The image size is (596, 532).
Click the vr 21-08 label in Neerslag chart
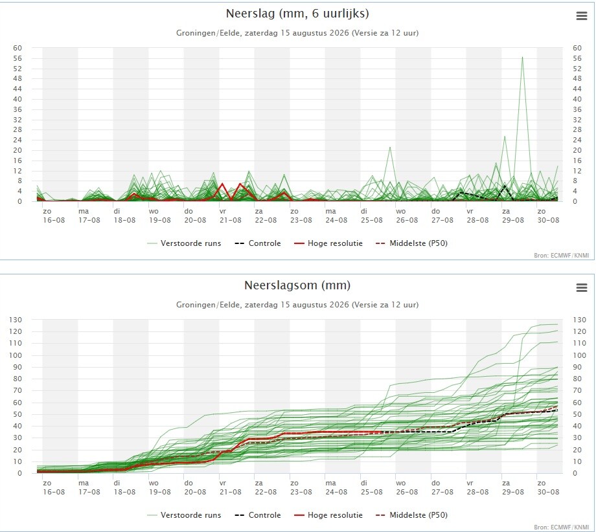point(231,216)
